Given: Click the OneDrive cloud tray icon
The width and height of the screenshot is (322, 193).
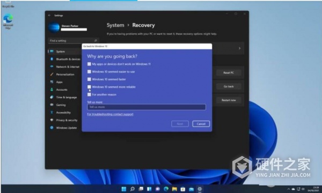Looking at the screenshot, I should (293, 189).
